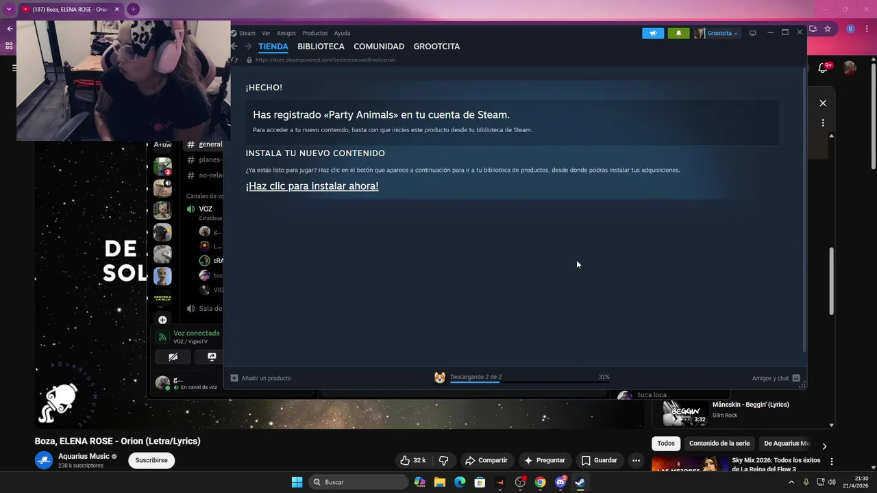Open File Explorer from the taskbar
Screen dimensions: 877x493
pos(440,482)
